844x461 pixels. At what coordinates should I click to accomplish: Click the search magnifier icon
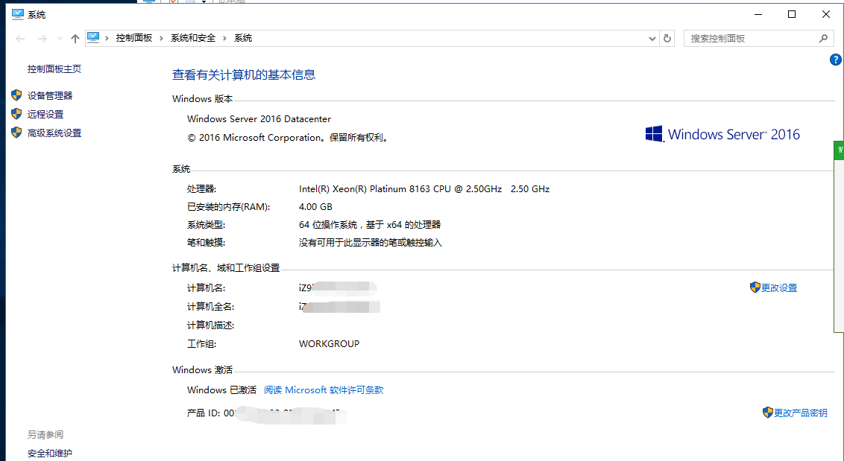[x=823, y=38]
